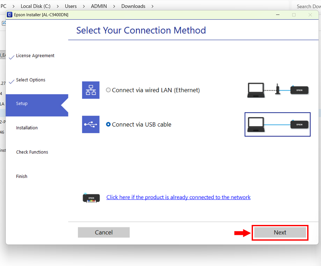Minimize the Epson Installer window
Viewport: 321px width, 266px height.
(278, 15)
